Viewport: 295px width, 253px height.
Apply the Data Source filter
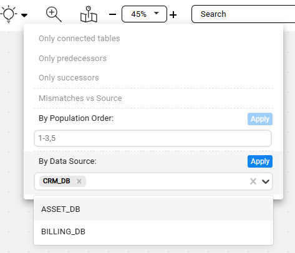click(260, 161)
